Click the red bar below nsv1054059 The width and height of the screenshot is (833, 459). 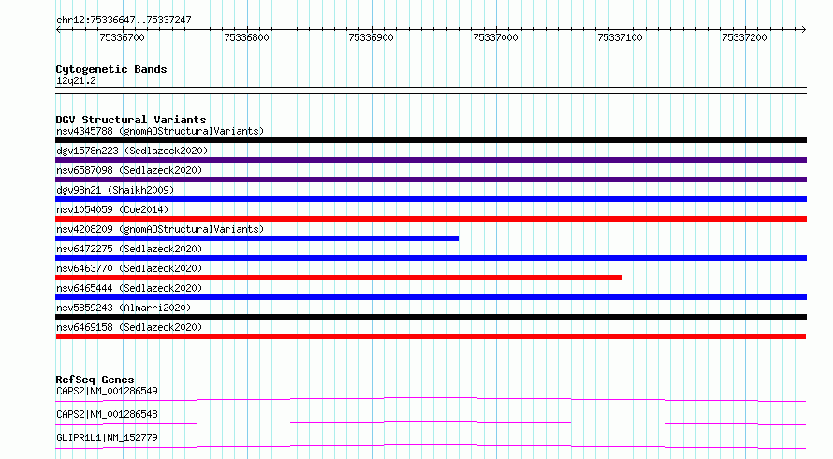pyautogui.click(x=431, y=219)
